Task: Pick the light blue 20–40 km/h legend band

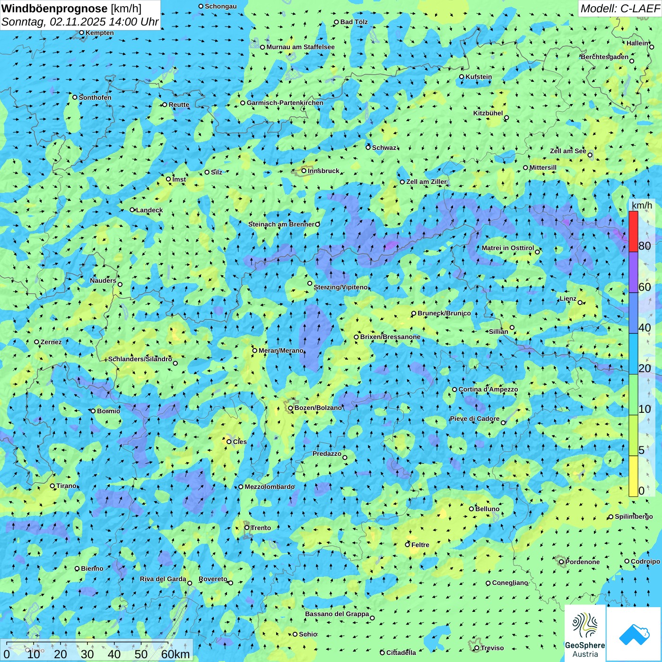Action: click(633, 354)
